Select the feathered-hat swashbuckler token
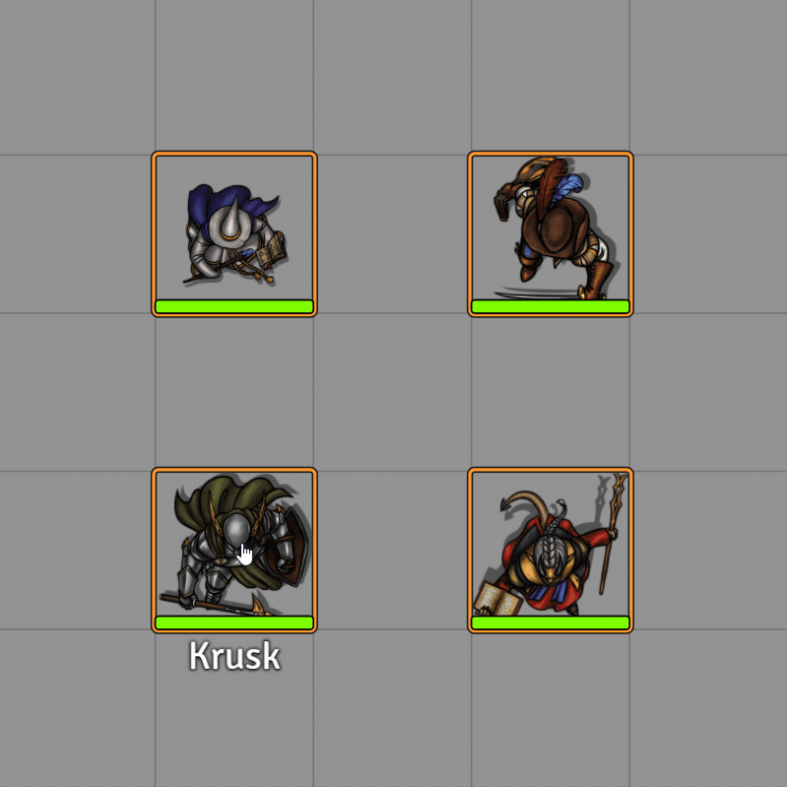Screen dimensions: 787x787 [x=551, y=233]
